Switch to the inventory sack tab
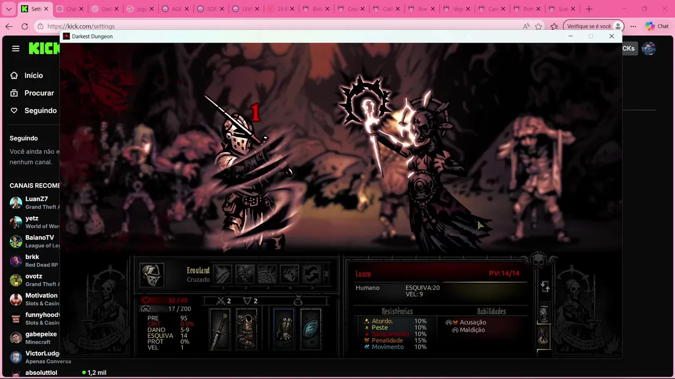675x379 pixels. (x=544, y=336)
